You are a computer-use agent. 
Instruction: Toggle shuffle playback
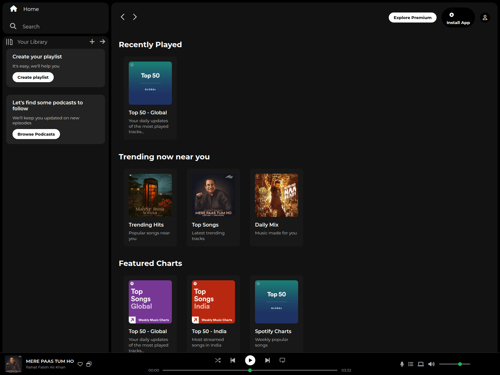click(218, 360)
